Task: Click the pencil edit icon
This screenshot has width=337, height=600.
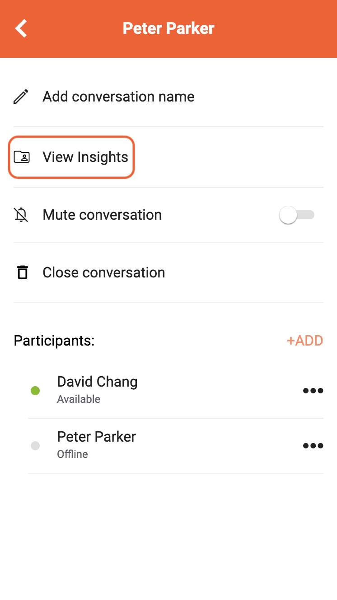Action: (21, 97)
